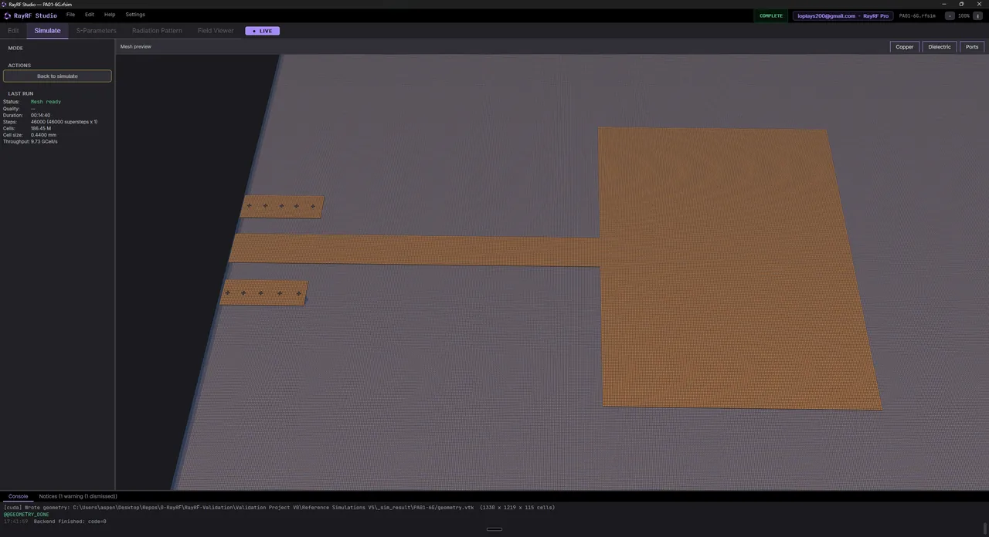The height and width of the screenshot is (537, 989).
Task: Click the COMPLETE status badge
Action: (771, 15)
